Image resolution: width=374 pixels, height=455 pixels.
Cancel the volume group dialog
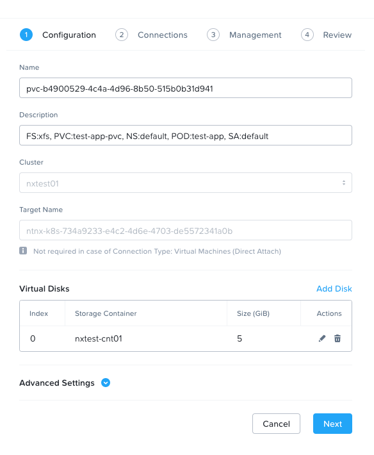(x=276, y=424)
